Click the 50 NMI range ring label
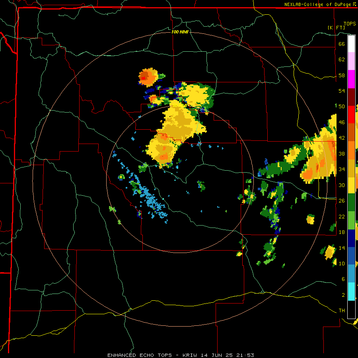358x358 pixels. [x=180, y=106]
